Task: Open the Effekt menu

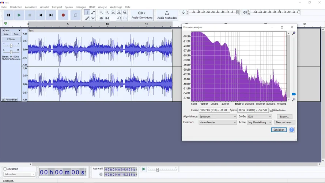Action: pos(92,7)
